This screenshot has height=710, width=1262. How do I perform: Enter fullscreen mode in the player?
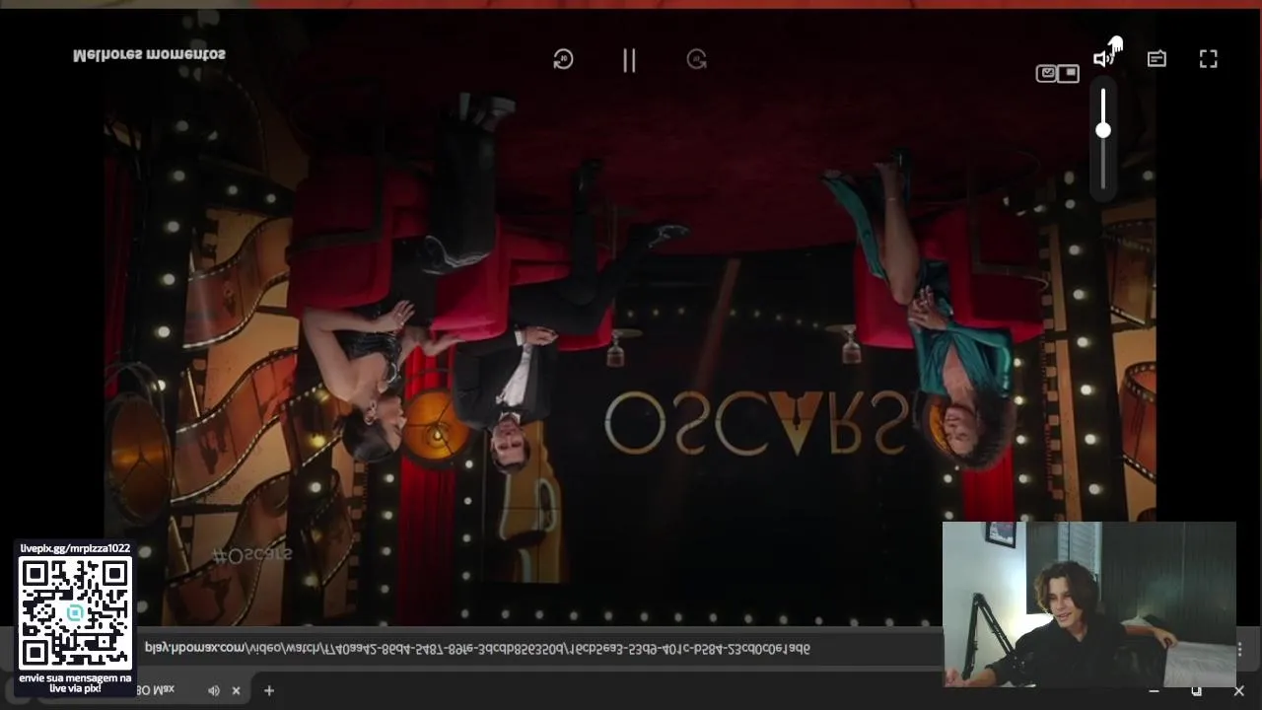pos(1209,59)
